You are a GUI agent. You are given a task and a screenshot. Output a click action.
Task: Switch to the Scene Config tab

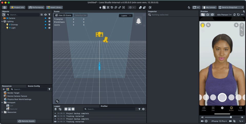click(34, 86)
